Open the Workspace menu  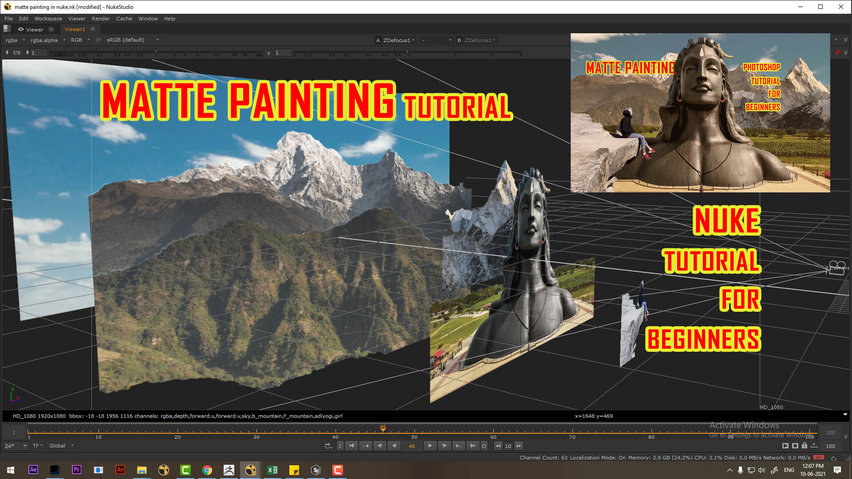click(48, 18)
